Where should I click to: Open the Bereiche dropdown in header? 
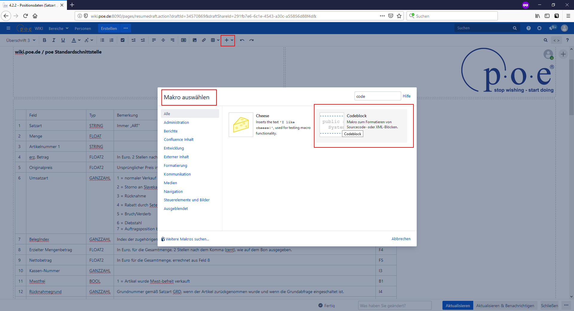[x=59, y=28]
